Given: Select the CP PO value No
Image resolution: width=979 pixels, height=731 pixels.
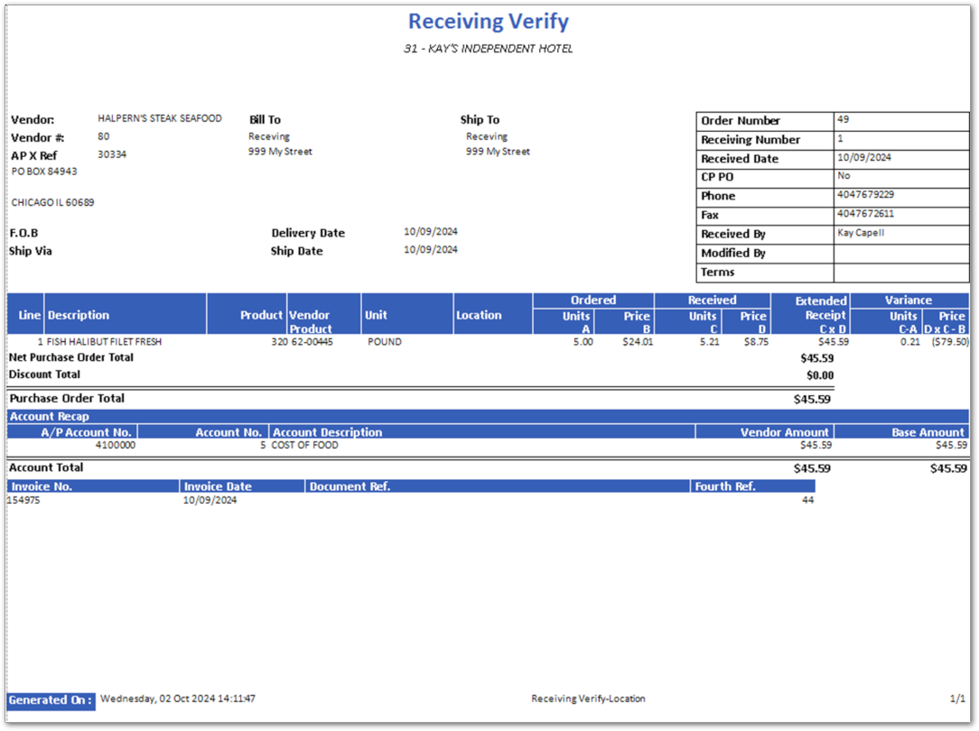Looking at the screenshot, I should [844, 176].
